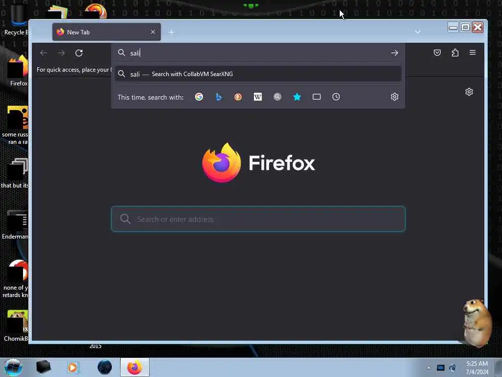Expand the list all tabs chevron
Screen dimensions: 502x377
418,32
